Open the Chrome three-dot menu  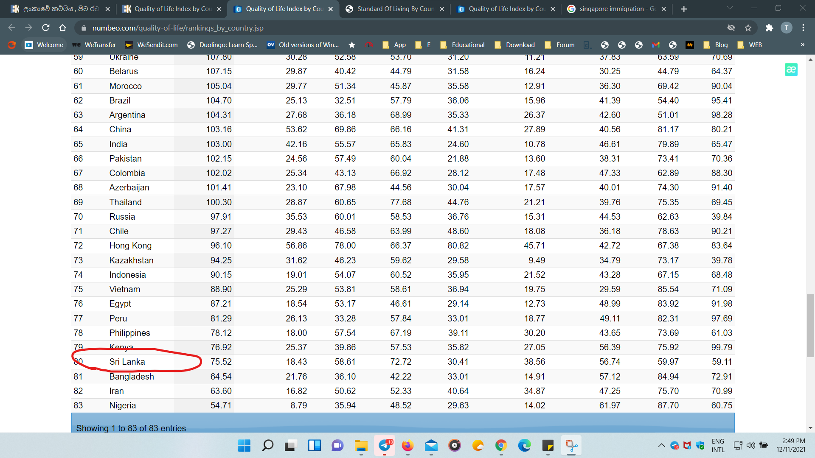(803, 28)
